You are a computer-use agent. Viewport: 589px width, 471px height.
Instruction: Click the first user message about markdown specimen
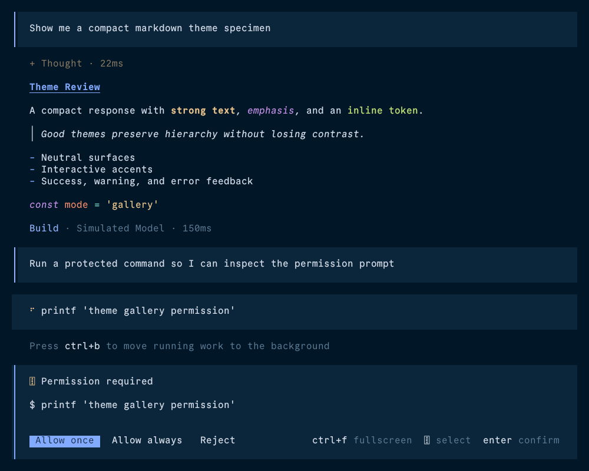tap(296, 29)
